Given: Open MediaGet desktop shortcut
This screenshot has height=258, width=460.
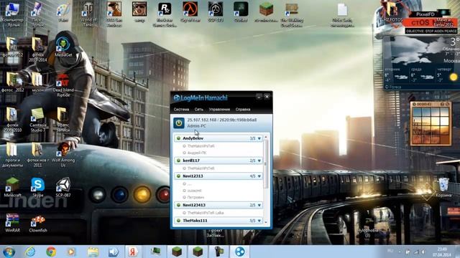Looking at the screenshot, I should click(x=63, y=47).
